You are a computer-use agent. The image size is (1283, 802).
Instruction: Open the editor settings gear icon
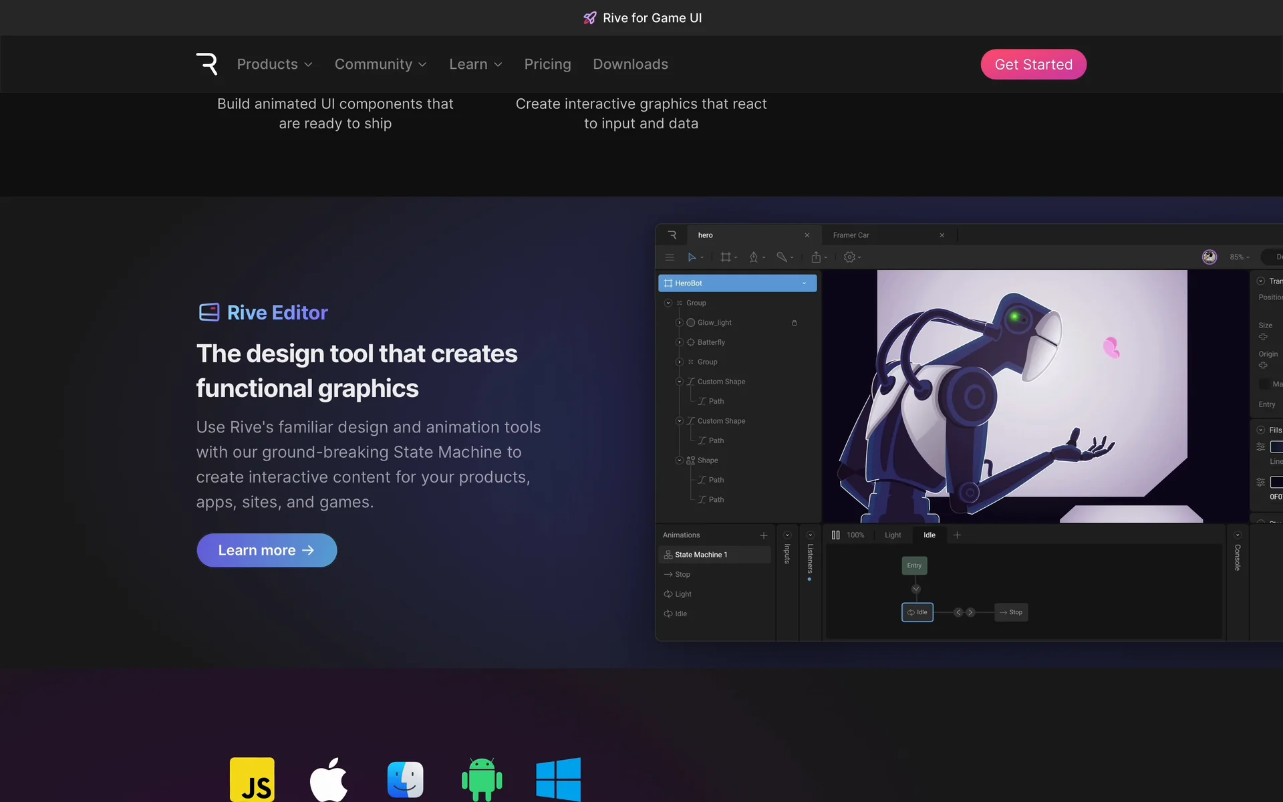tap(849, 257)
